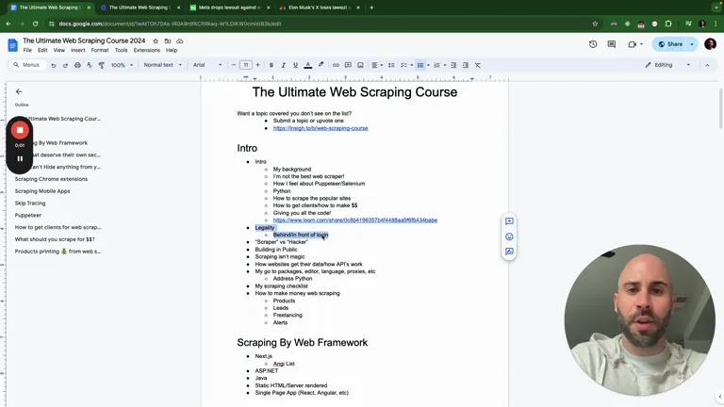
Task: Open the File menu
Action: [x=27, y=50]
